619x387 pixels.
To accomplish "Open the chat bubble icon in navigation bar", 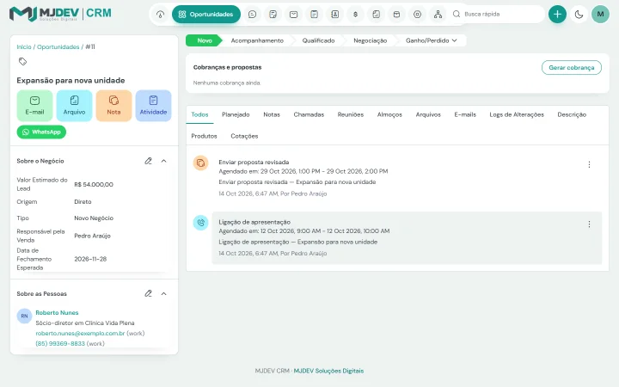I will [x=252, y=15].
